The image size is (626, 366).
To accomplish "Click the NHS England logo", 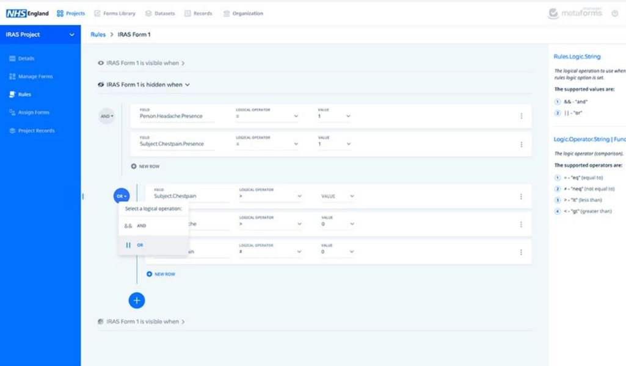I will pos(27,13).
